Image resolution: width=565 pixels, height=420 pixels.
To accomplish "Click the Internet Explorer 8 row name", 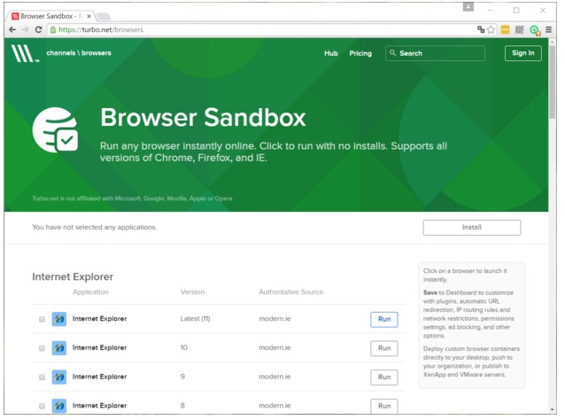I will click(x=99, y=405).
